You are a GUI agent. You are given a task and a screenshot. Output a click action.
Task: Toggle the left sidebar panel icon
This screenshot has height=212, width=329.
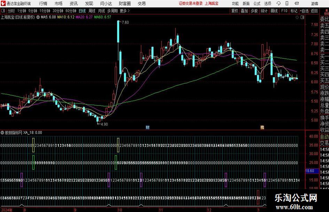click(x=3, y=11)
